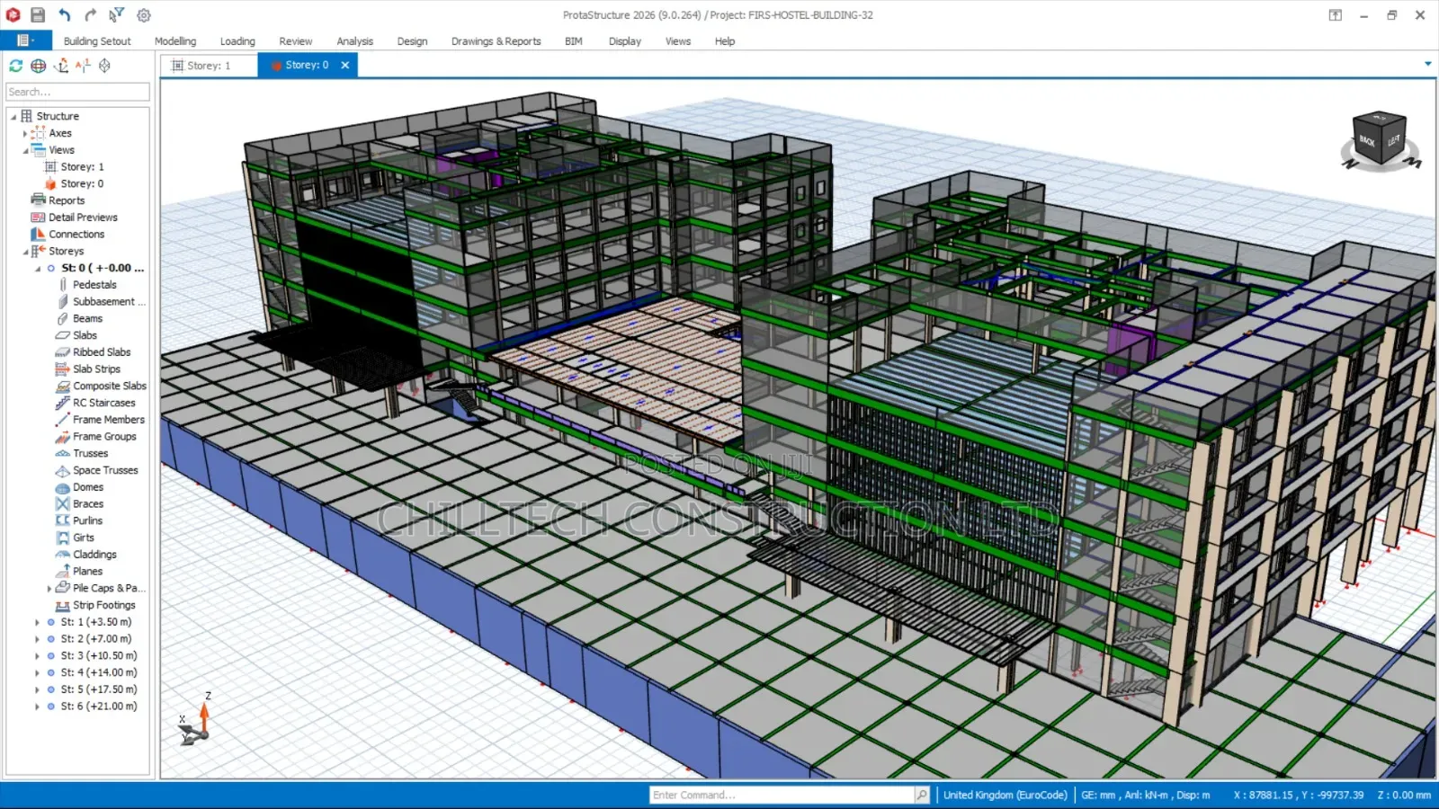Select the Composite Slabs tree item
Image resolution: width=1439 pixels, height=809 pixels.
coord(110,386)
